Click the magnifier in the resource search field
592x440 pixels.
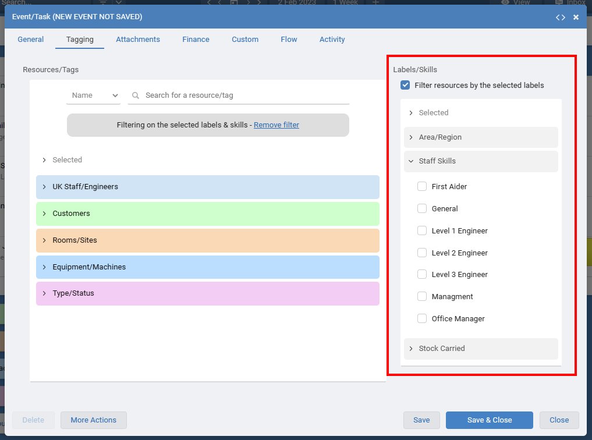[134, 96]
